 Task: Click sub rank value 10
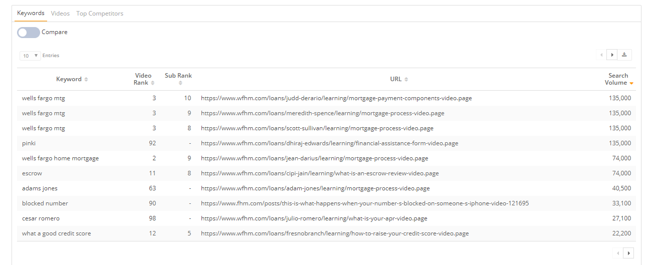188,98
